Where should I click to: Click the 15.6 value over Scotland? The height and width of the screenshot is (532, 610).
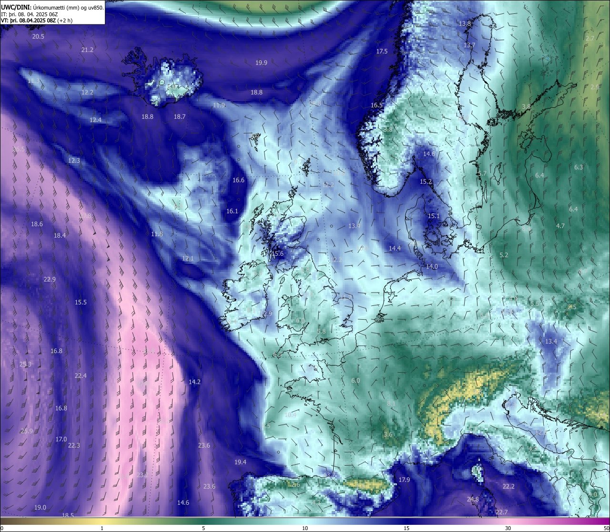tap(277, 253)
